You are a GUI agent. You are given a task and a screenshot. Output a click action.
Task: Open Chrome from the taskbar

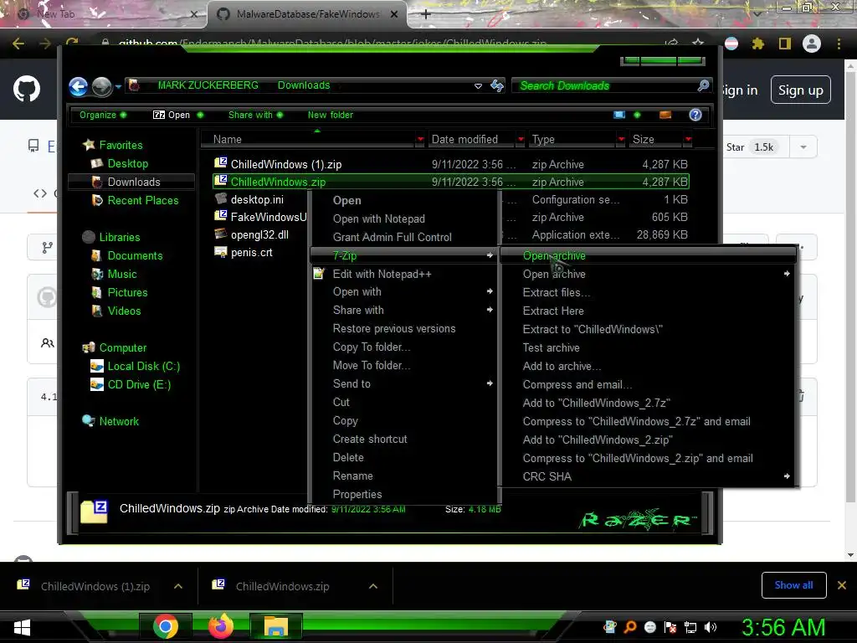click(x=166, y=626)
